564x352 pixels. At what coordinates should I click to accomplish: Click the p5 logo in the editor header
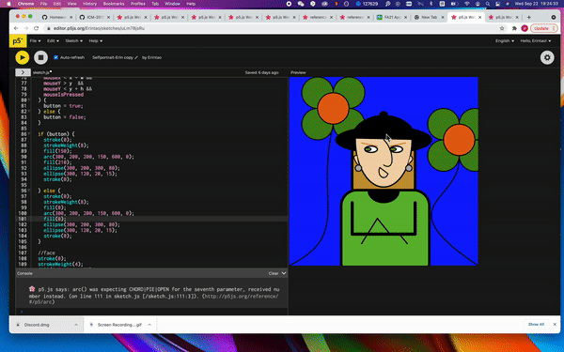coord(18,41)
